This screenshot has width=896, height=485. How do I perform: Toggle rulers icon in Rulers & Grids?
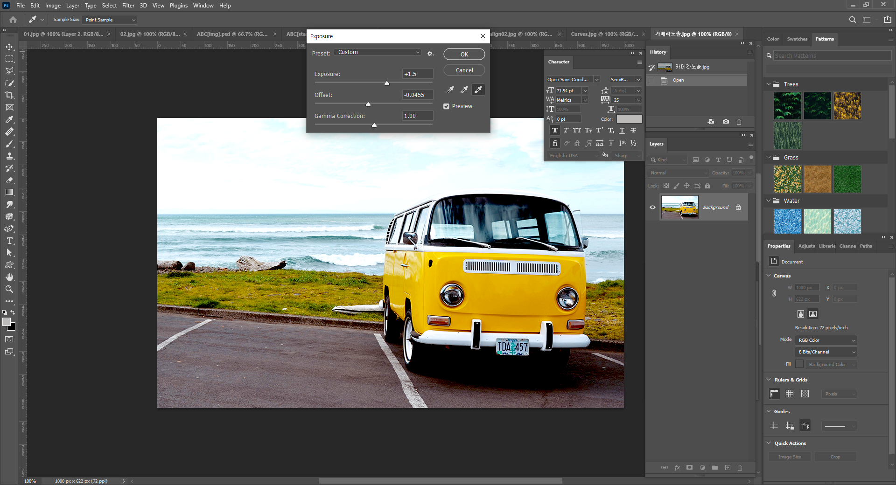click(774, 394)
